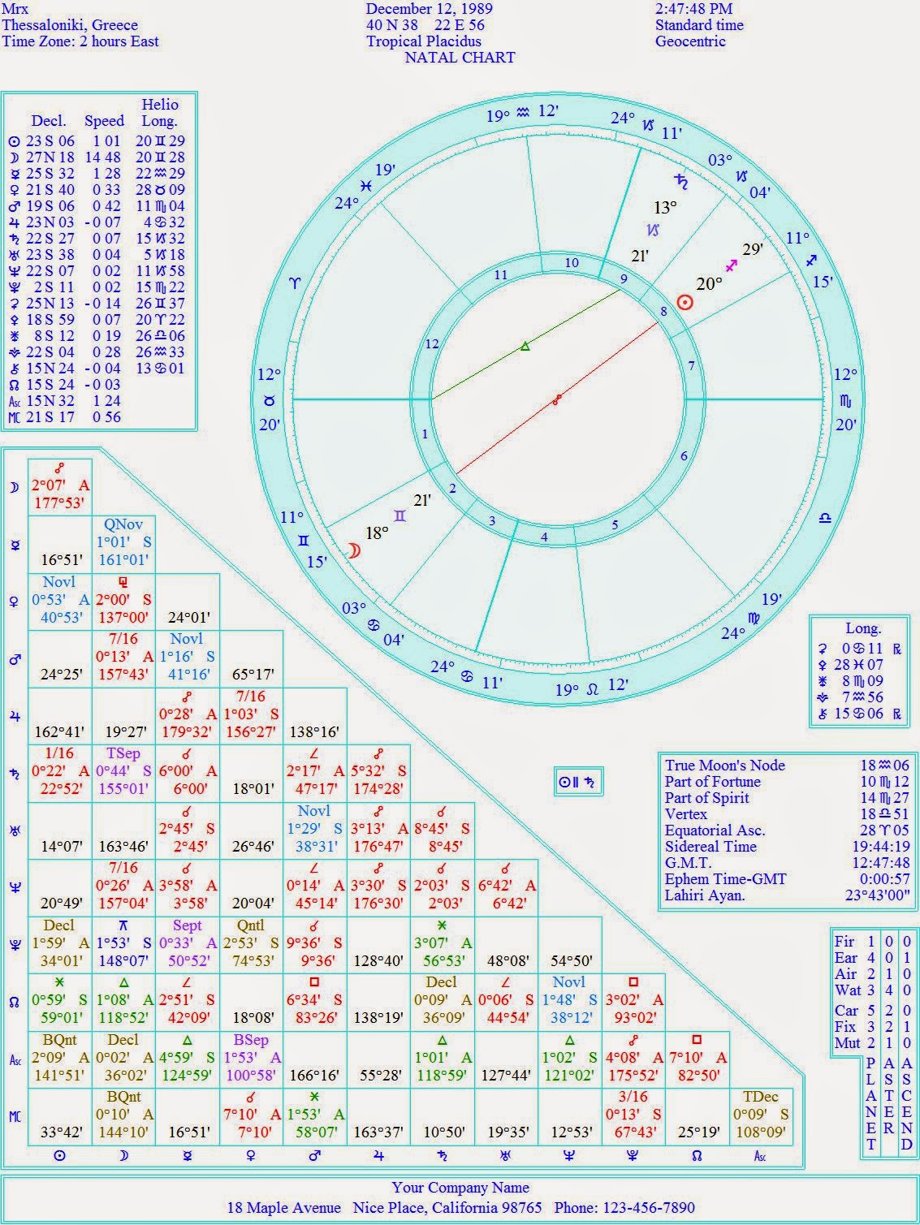Click the 'Decl.' column header
Screen dimensions: 920x1225
click(x=49, y=121)
